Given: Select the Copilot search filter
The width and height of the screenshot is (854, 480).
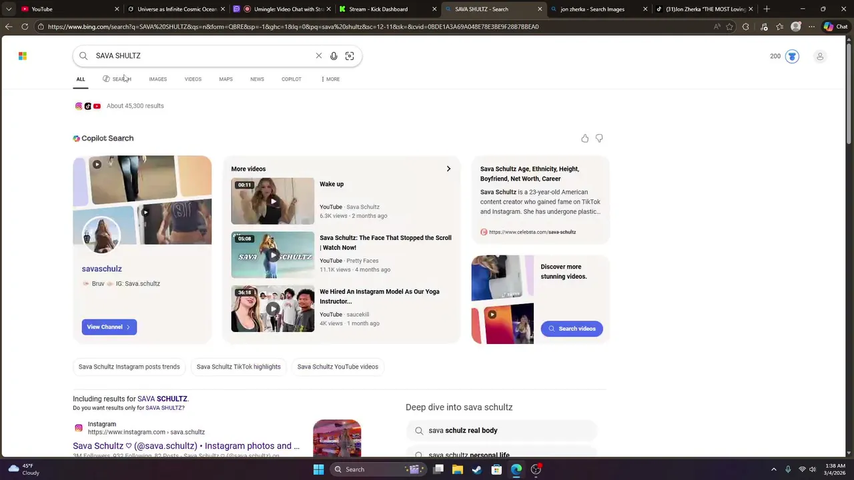Looking at the screenshot, I should tap(291, 79).
